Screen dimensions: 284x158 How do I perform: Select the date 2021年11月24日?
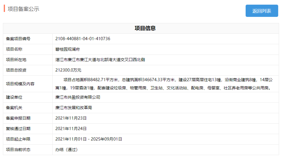[x=71, y=129]
